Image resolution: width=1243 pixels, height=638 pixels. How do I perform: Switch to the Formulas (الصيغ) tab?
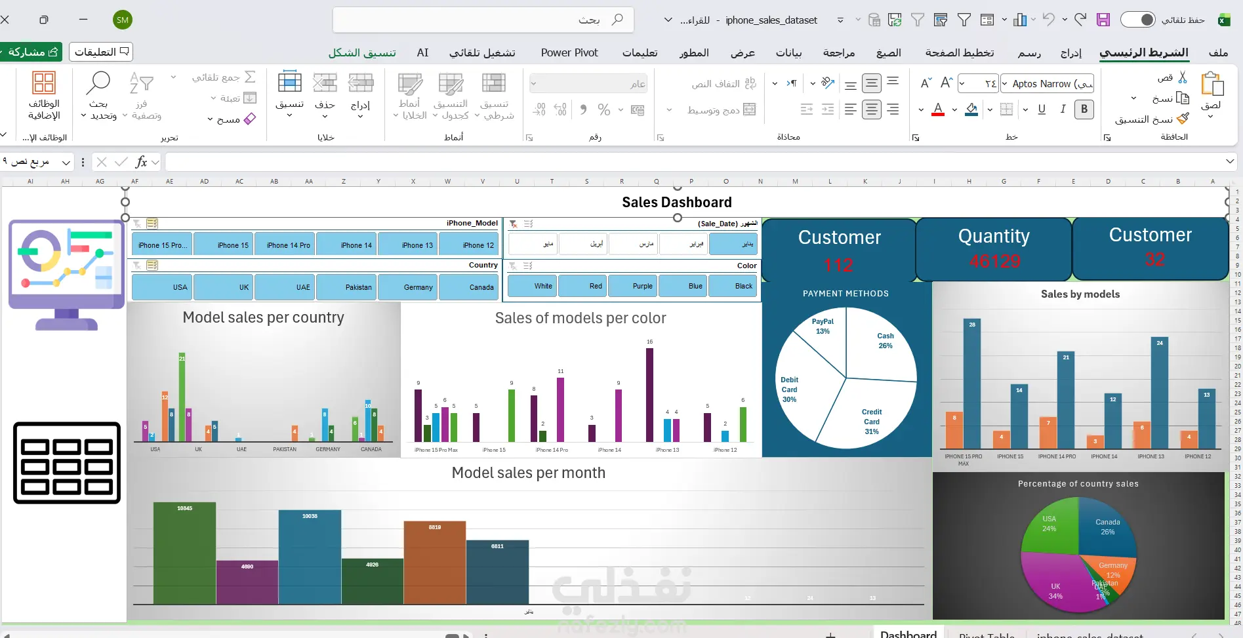point(889,52)
